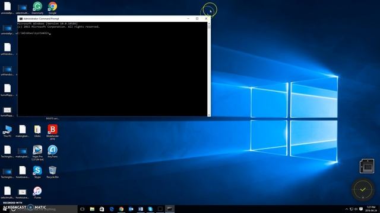The width and height of the screenshot is (380, 213).
Task: Click the Command Prompt scrollbar down arrow
Action: pyautogui.click(x=209, y=115)
